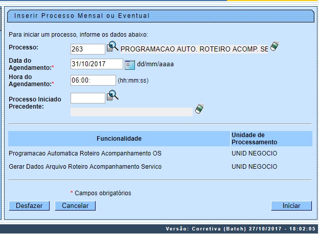This screenshot has height=234, width=319.
Task: Open the calendar date picker icon
Action: pos(130,64)
